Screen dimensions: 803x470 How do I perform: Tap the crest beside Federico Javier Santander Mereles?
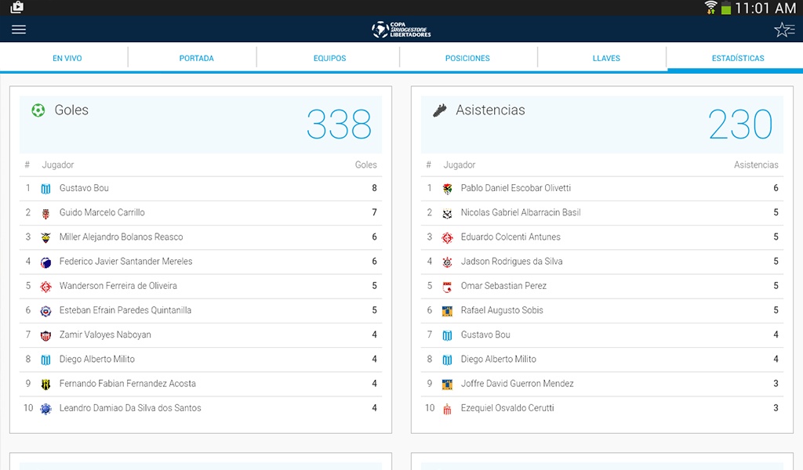click(x=45, y=262)
